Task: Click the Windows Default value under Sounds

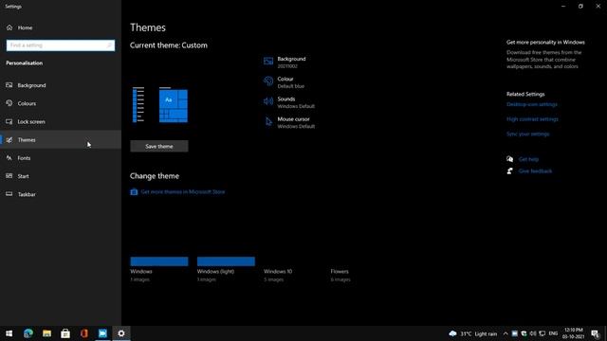Action: pyautogui.click(x=296, y=106)
